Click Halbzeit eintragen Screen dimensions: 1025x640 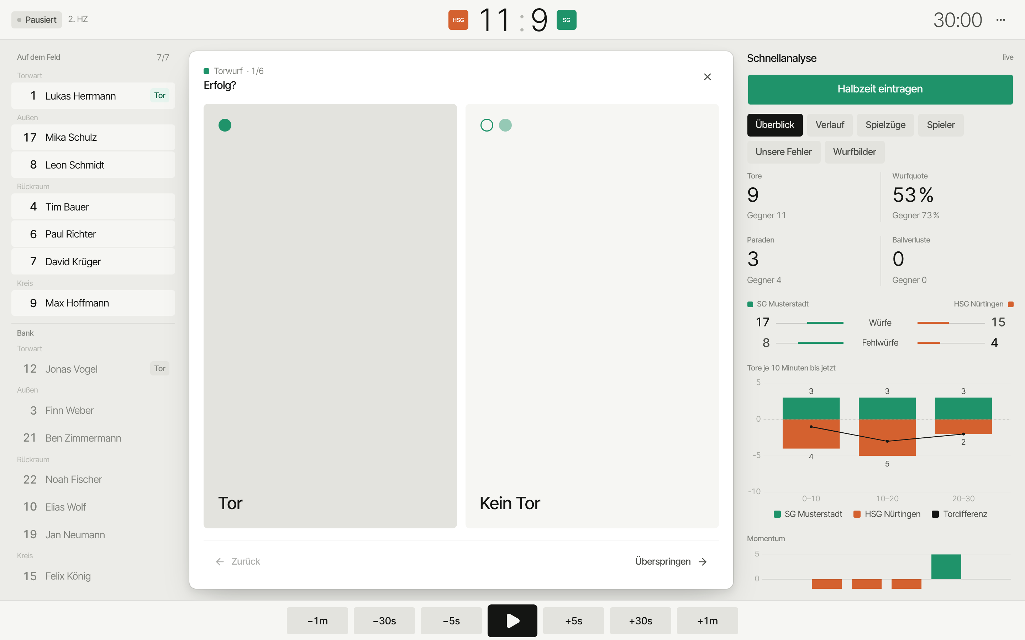880,89
